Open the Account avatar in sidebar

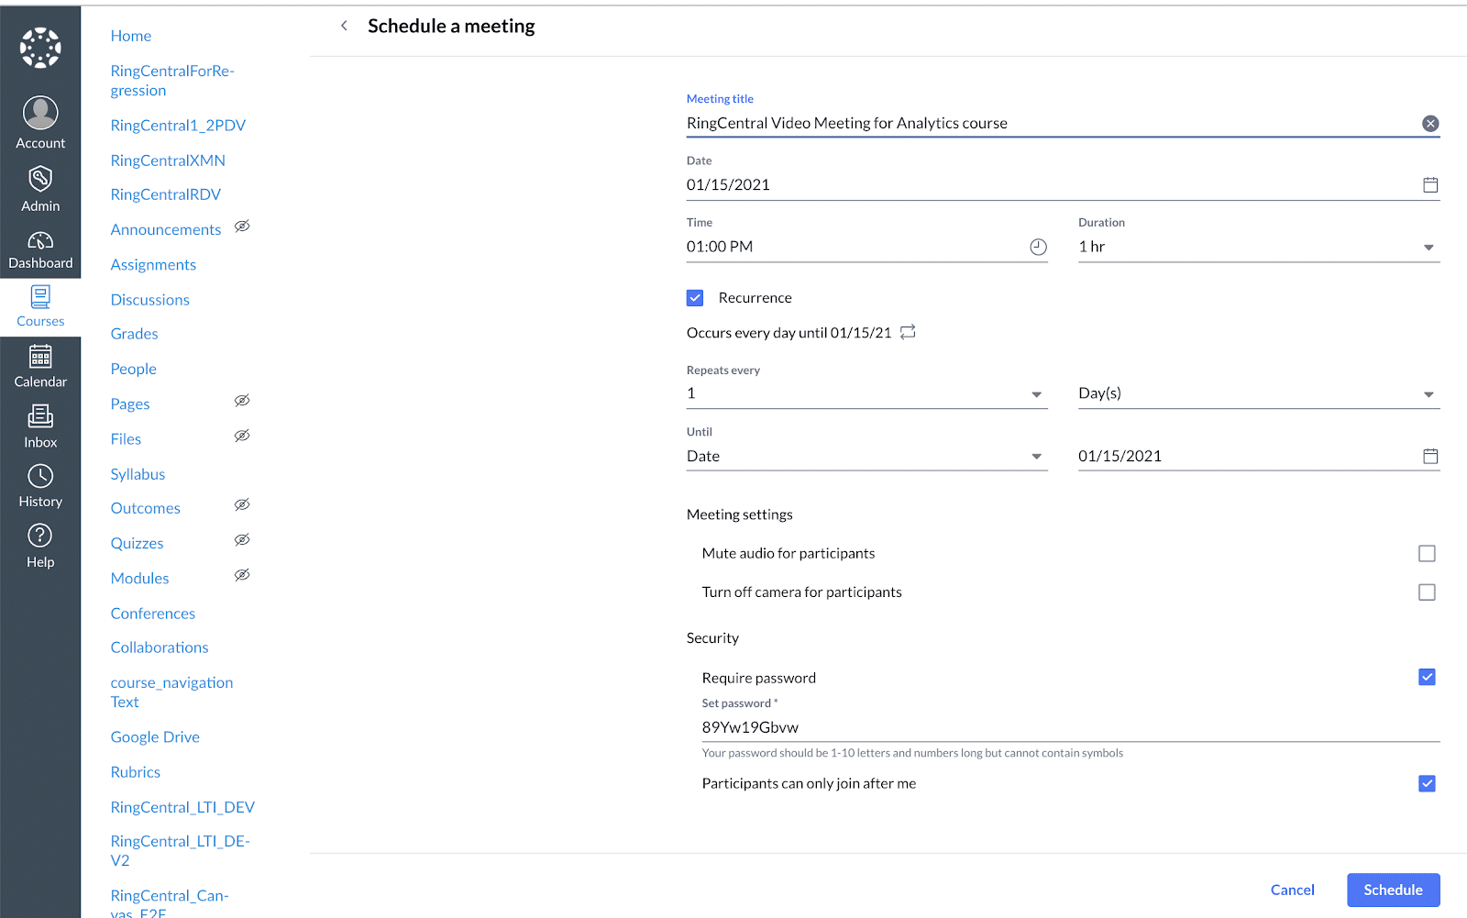click(x=40, y=114)
